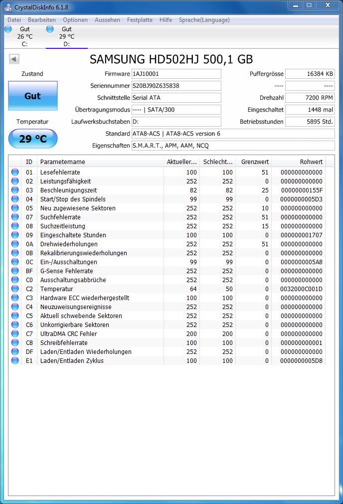343x504 pixels.
Task: Click the status icon for Laden/Entladen Zyklus
Action: [15, 360]
